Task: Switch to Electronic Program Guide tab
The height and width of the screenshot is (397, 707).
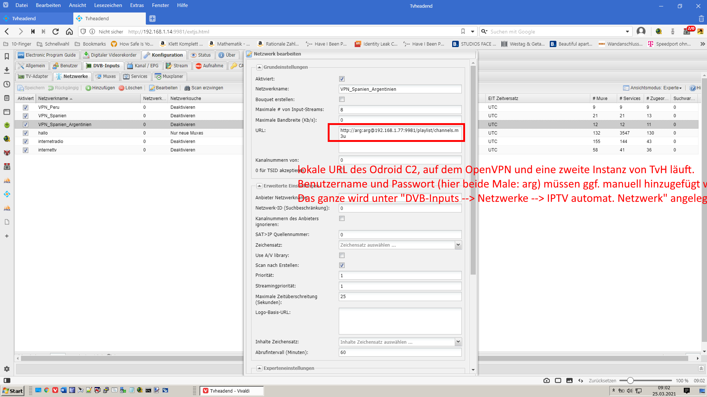Action: (47, 55)
